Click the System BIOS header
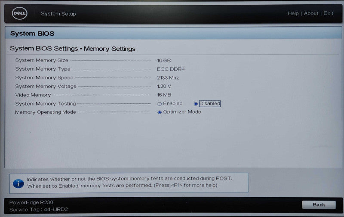This screenshot has width=344, height=217. pos(32,34)
